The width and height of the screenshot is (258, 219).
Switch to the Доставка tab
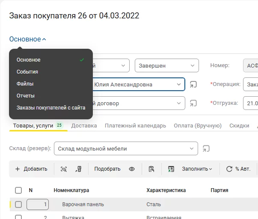coord(84,126)
